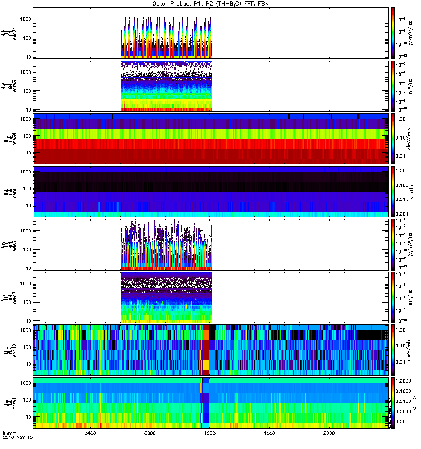The image size is (421, 449).
Task: Click '1.000' on the thb fbk scm1 color bar
Action: [402, 171]
